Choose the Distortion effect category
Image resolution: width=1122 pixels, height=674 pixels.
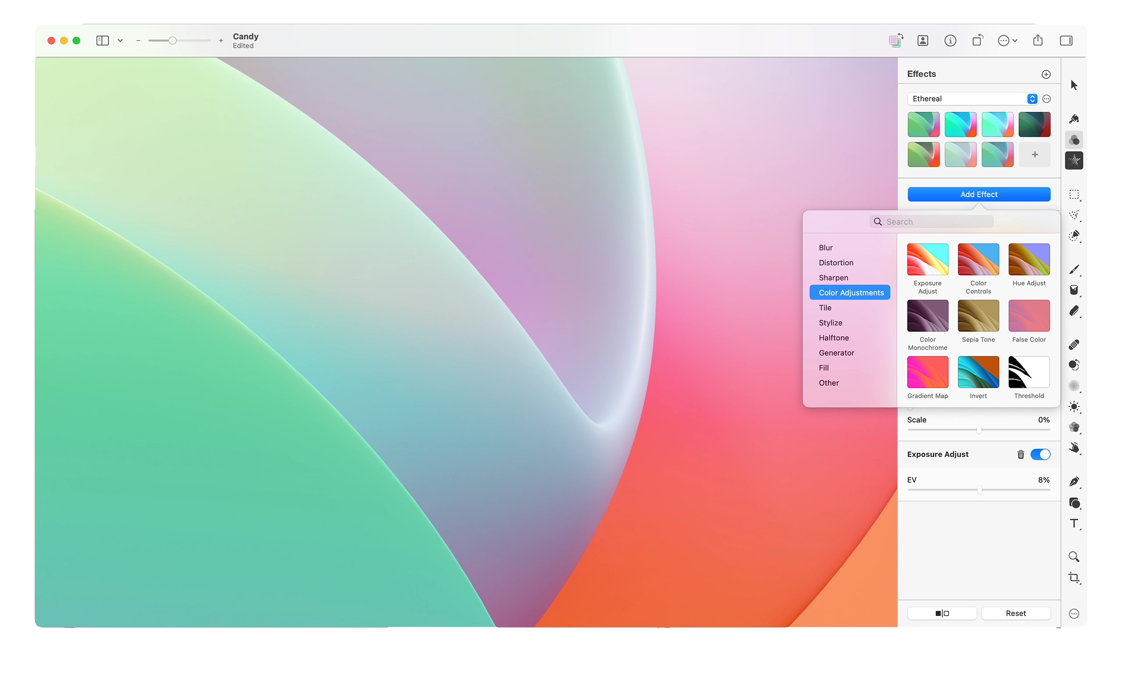tap(836, 263)
